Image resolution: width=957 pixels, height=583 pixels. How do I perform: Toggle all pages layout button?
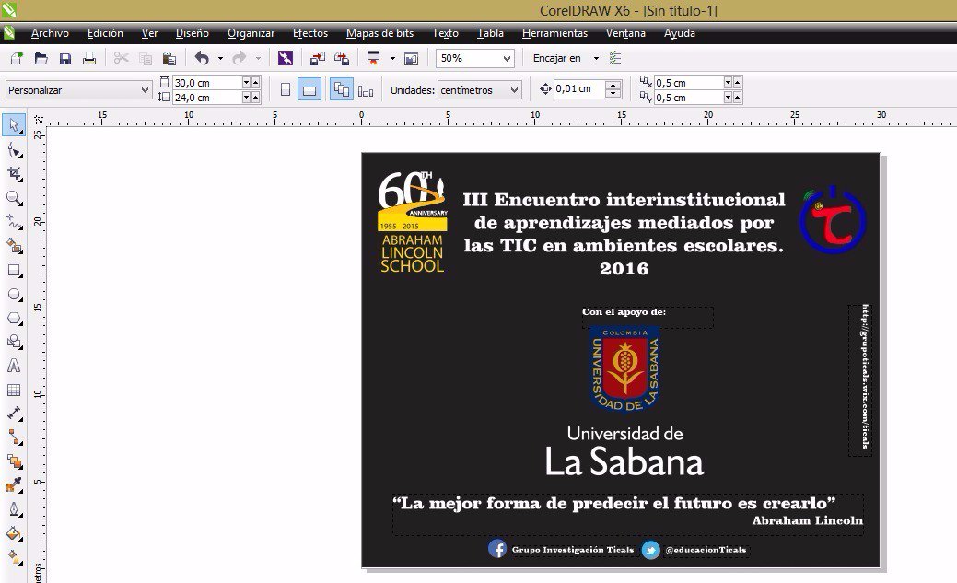click(x=341, y=89)
